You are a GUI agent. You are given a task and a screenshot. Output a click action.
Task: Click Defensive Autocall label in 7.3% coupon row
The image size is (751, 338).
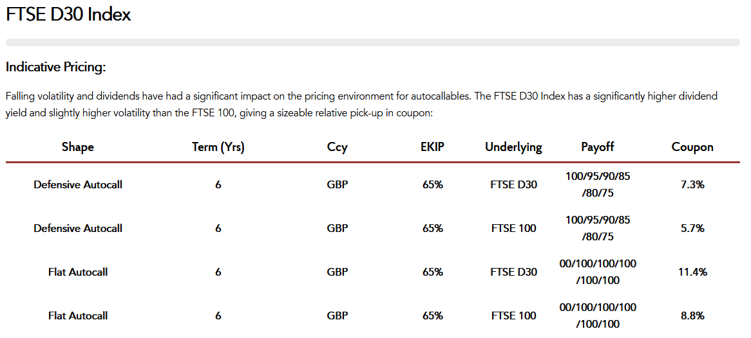click(78, 184)
